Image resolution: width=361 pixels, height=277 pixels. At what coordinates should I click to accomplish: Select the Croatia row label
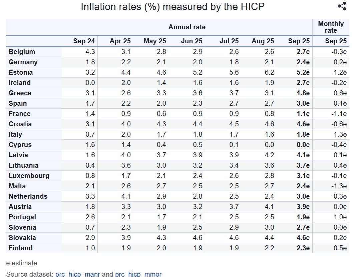pos(20,124)
